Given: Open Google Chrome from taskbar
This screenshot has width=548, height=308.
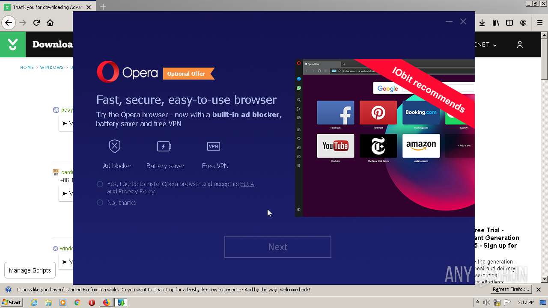Looking at the screenshot, I should [x=77, y=302].
